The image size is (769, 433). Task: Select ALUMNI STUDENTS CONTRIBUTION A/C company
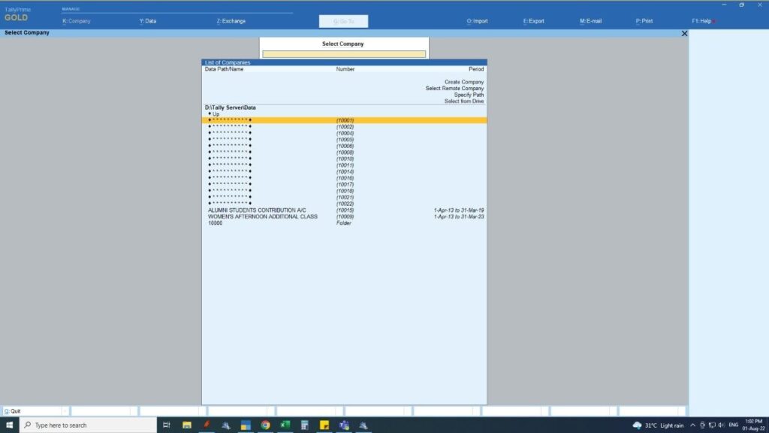pos(257,210)
